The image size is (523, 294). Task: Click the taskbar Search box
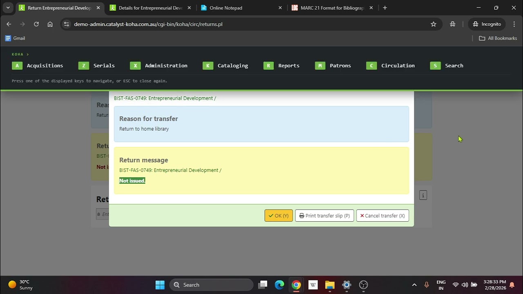(211, 285)
